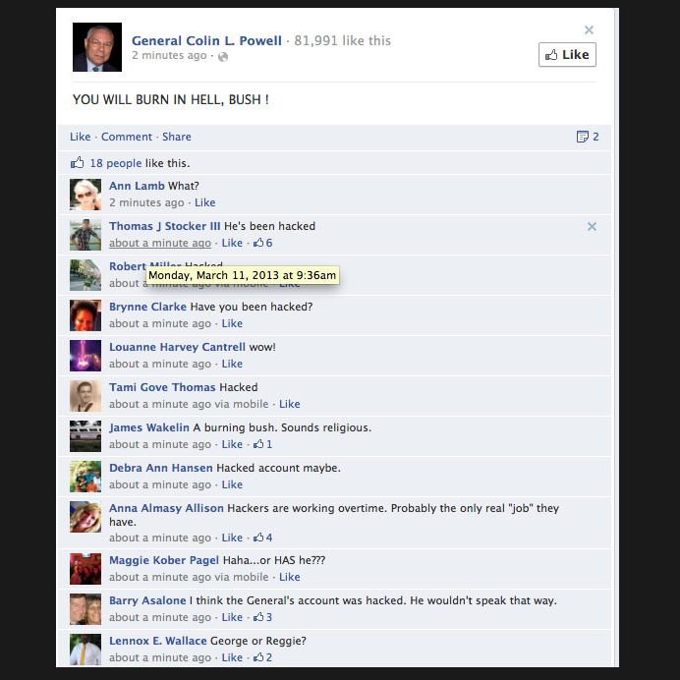Click the notes icon showing 2 shares
The width and height of the screenshot is (680, 680).
pos(588,137)
